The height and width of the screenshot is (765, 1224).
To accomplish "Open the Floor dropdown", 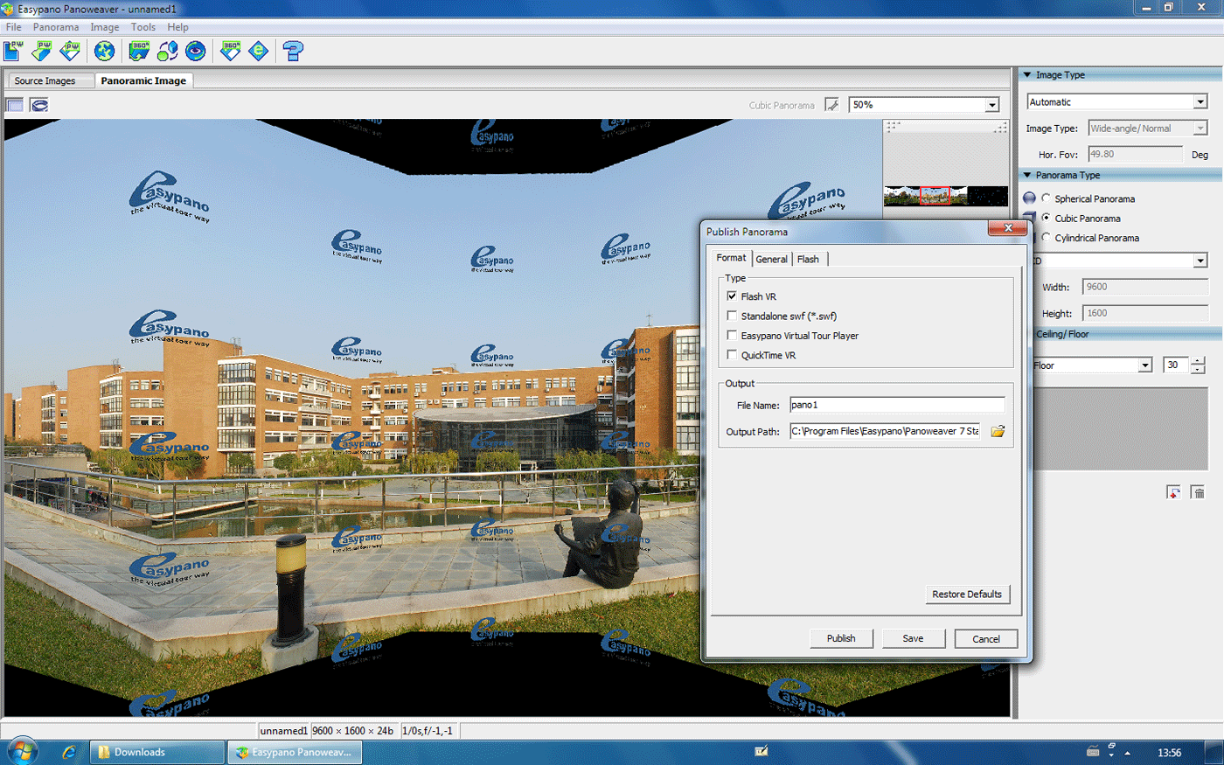I will [1145, 365].
